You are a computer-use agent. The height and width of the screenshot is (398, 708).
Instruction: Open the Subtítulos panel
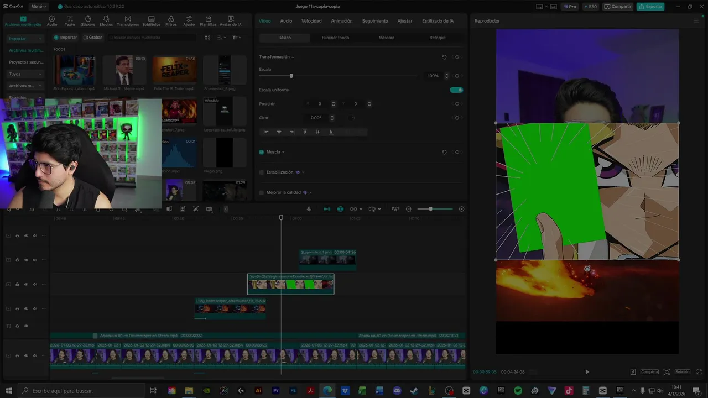tap(151, 21)
